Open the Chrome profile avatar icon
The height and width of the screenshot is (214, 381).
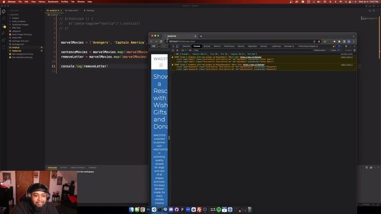[x=349, y=42]
